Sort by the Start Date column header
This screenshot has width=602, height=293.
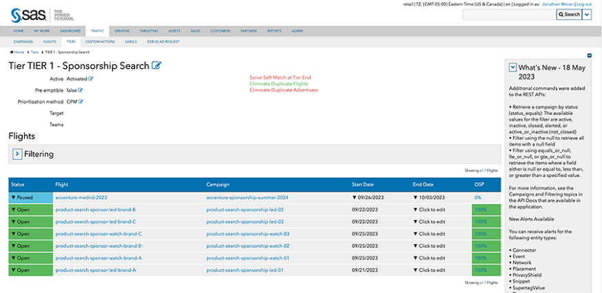point(363,185)
